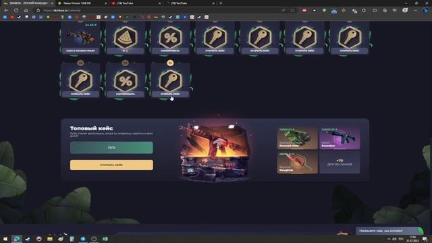Open File Explorer from the taskbar
The width and height of the screenshot is (432, 243).
click(x=50, y=239)
